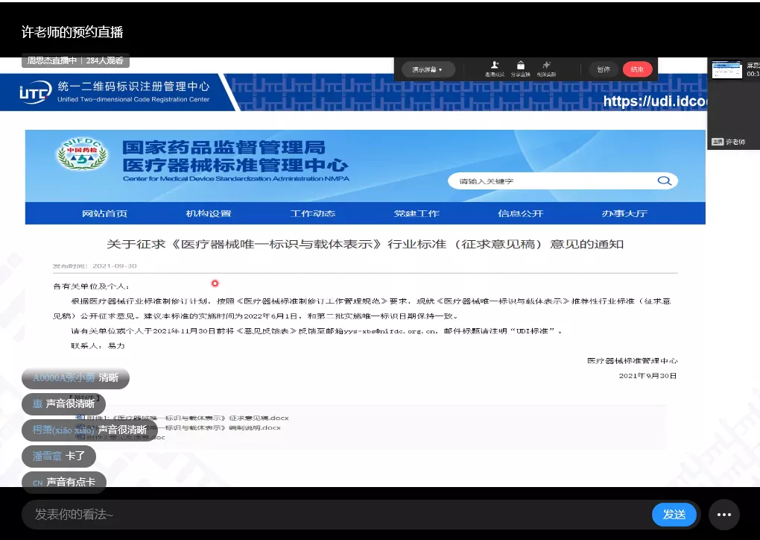Click the 许老师 host label
760x540 pixels.
pyautogui.click(x=728, y=142)
